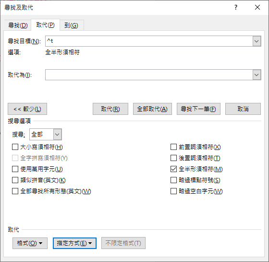Click the 取消 button

[x=243, y=109]
